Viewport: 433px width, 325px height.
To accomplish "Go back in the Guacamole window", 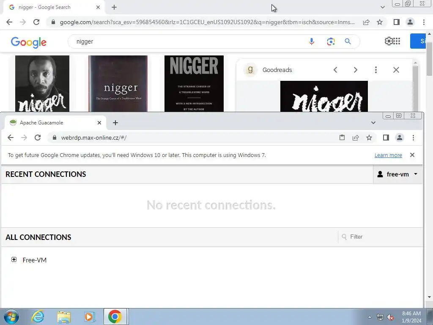I will 11,138.
